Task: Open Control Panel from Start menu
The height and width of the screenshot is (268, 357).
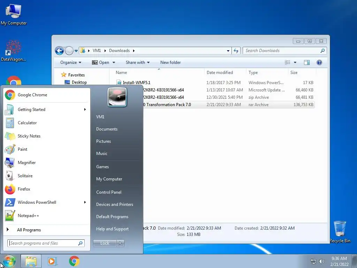Action: point(109,192)
